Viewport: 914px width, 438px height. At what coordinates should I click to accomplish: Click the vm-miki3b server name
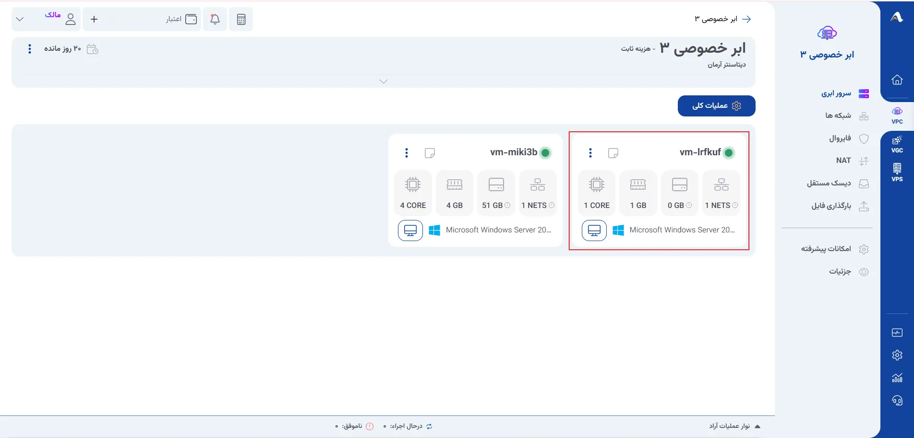(514, 152)
